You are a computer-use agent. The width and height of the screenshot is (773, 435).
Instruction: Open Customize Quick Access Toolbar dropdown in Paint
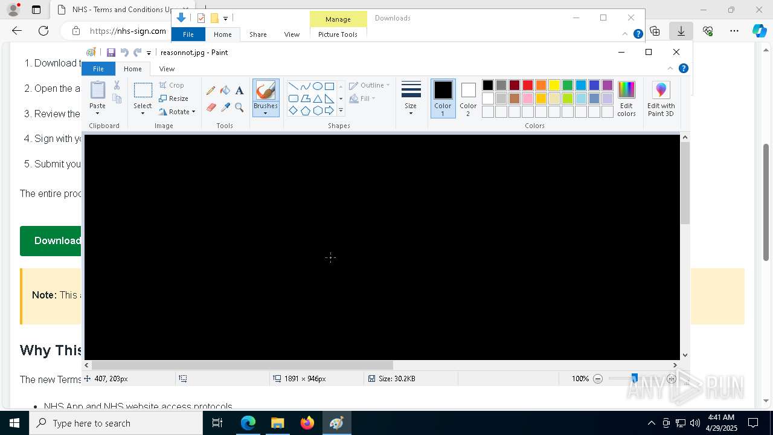point(149,53)
